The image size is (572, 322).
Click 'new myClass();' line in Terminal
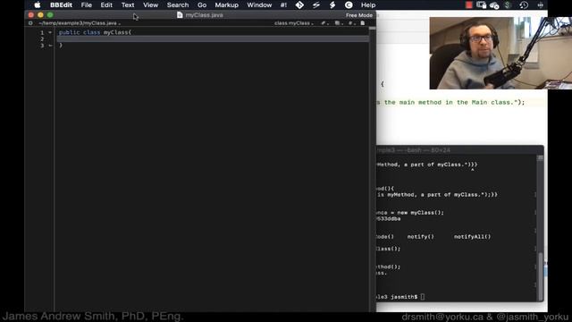(x=421, y=213)
